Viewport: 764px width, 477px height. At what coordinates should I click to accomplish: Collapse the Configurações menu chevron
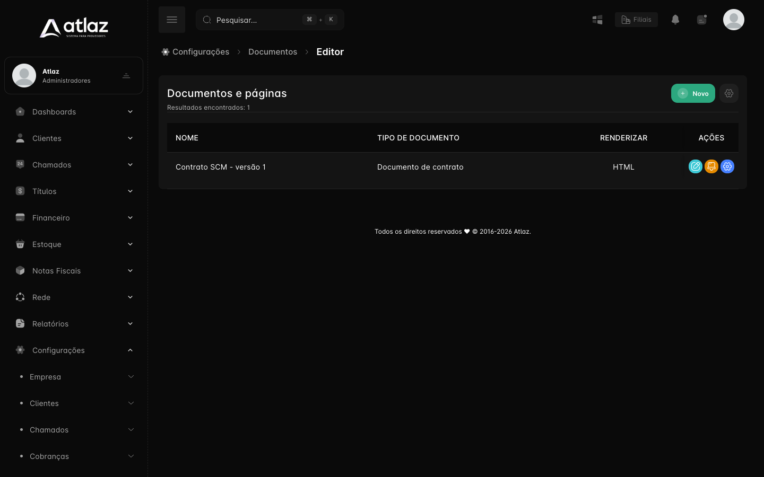click(x=130, y=350)
